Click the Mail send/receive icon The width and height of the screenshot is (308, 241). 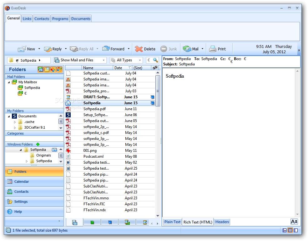[x=187, y=49]
